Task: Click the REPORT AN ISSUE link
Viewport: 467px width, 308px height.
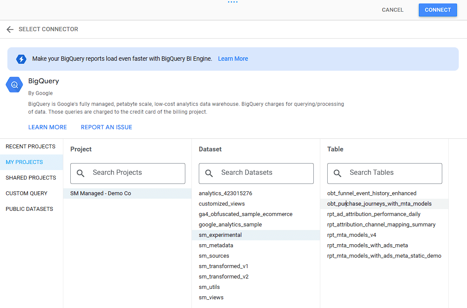Action: pos(106,127)
